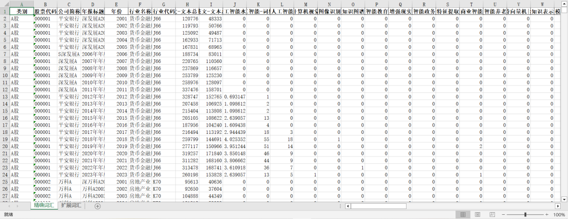Select the 智能政务 header cell
The height and width of the screenshot is (219, 568).
click(x=424, y=11)
